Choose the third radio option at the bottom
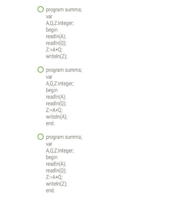 pyautogui.click(x=40, y=137)
